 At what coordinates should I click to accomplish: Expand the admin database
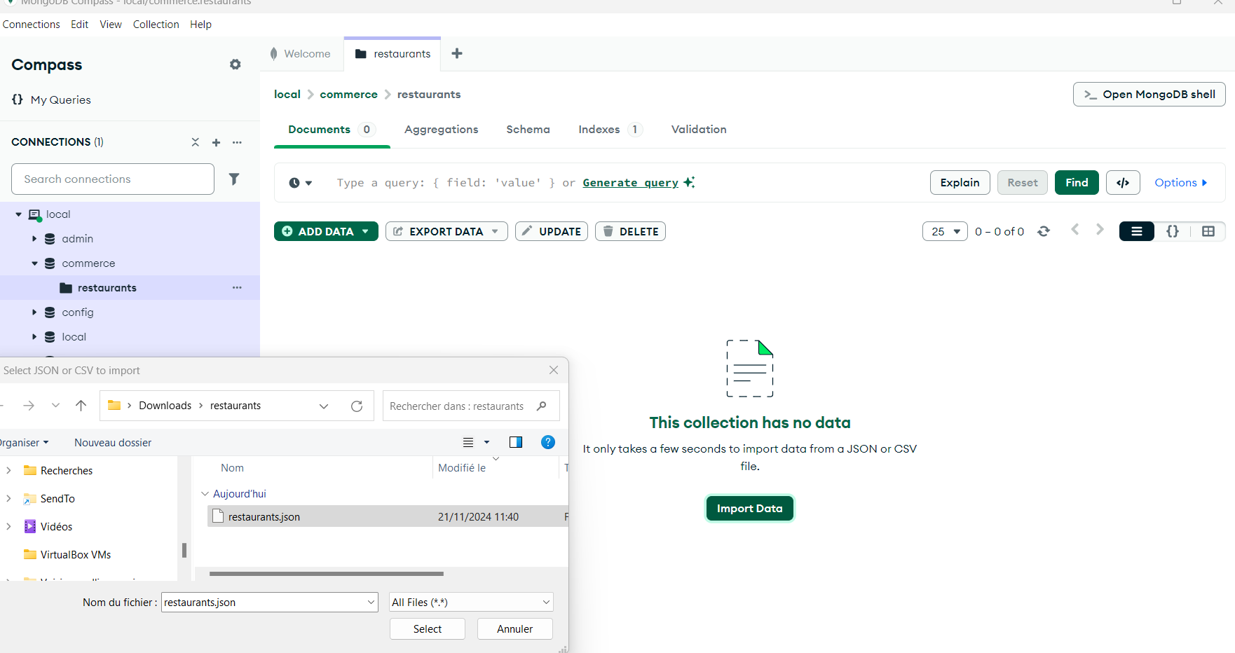(x=34, y=239)
